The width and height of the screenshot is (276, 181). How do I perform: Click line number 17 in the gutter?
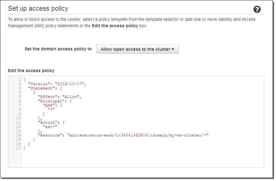[x=18, y=148]
